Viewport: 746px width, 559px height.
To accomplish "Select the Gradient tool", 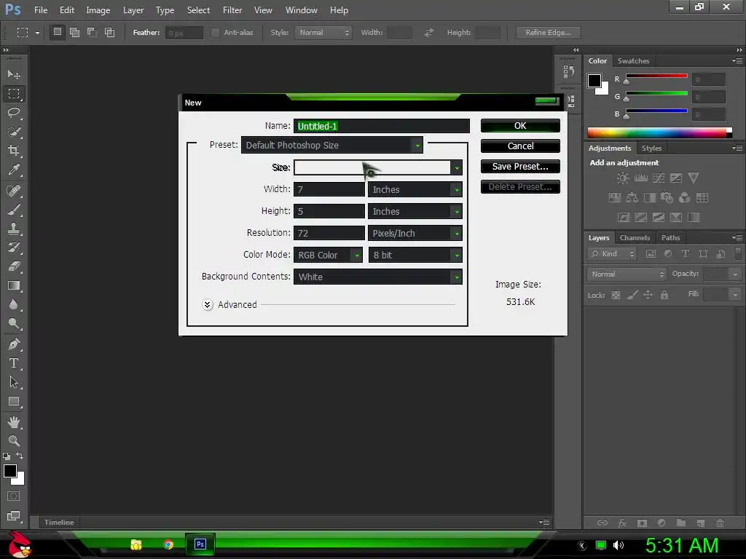I will (x=14, y=285).
